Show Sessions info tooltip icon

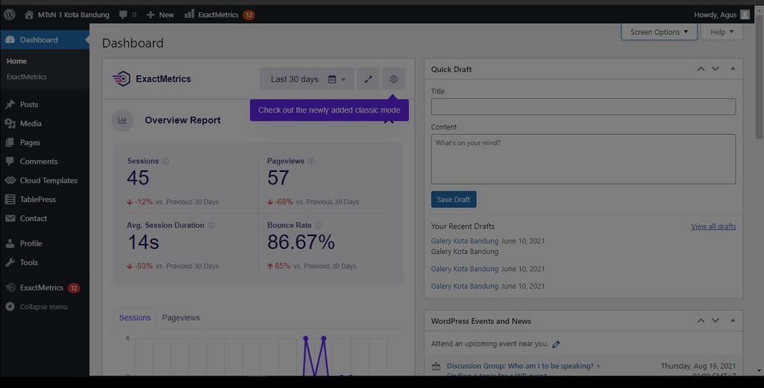166,161
